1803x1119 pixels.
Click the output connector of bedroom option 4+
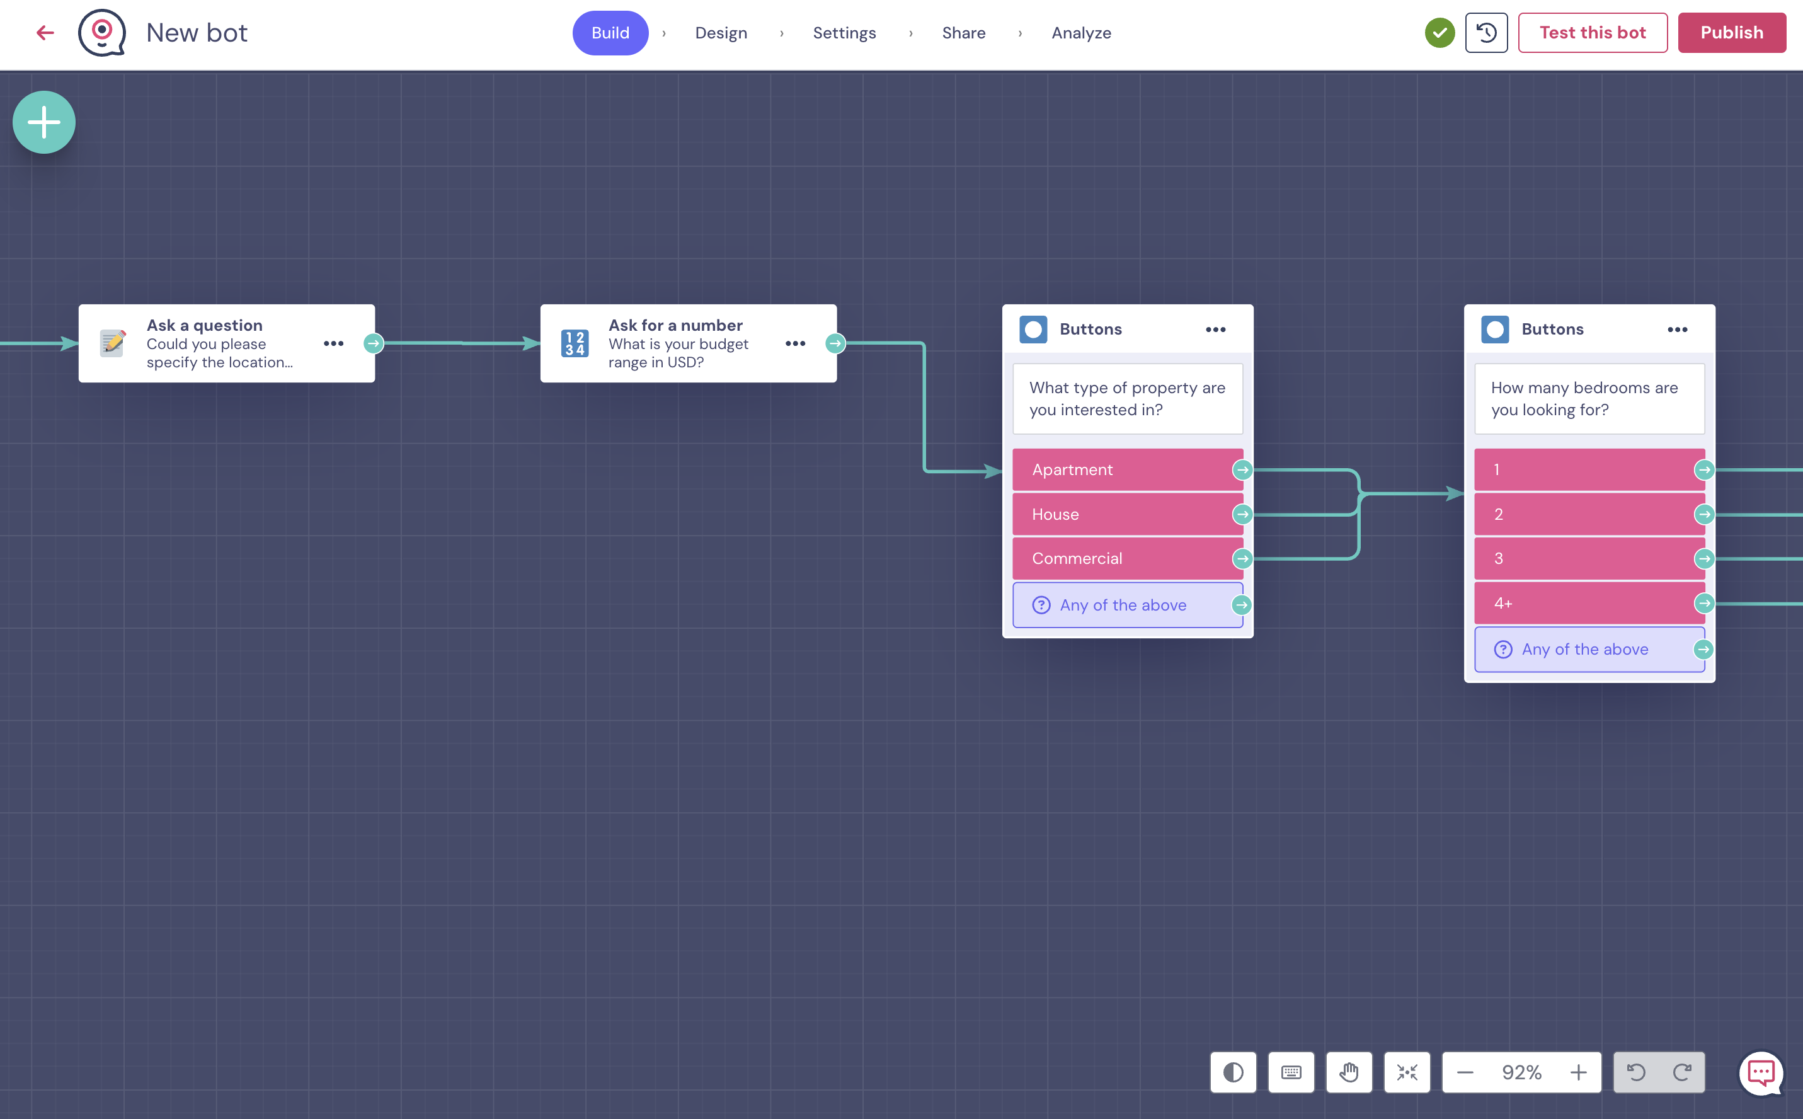click(x=1705, y=604)
